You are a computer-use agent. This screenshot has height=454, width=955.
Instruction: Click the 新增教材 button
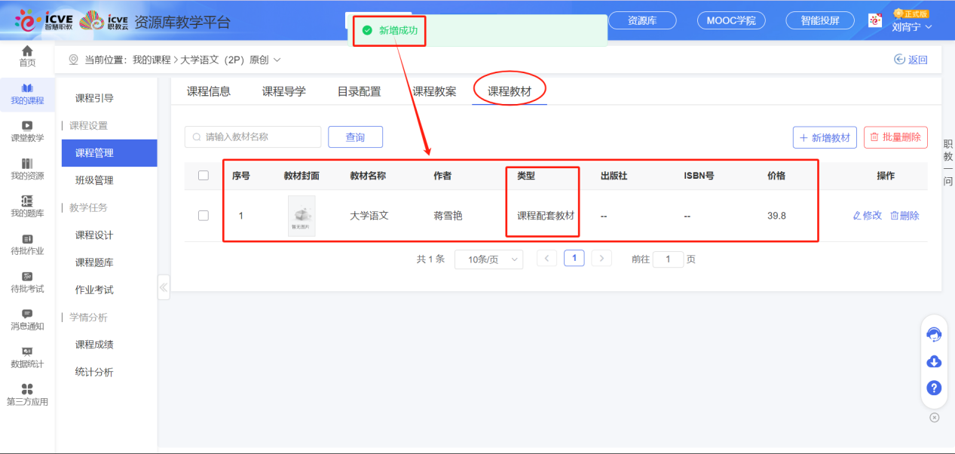pyautogui.click(x=825, y=137)
